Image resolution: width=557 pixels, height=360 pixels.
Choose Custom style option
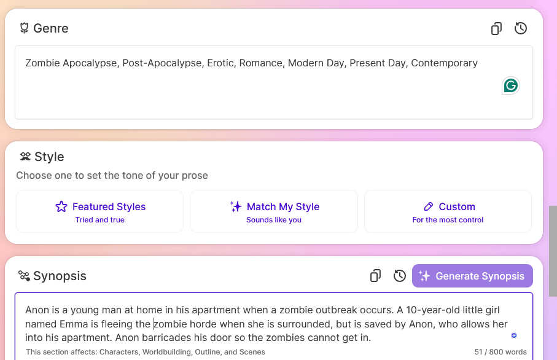click(x=448, y=211)
